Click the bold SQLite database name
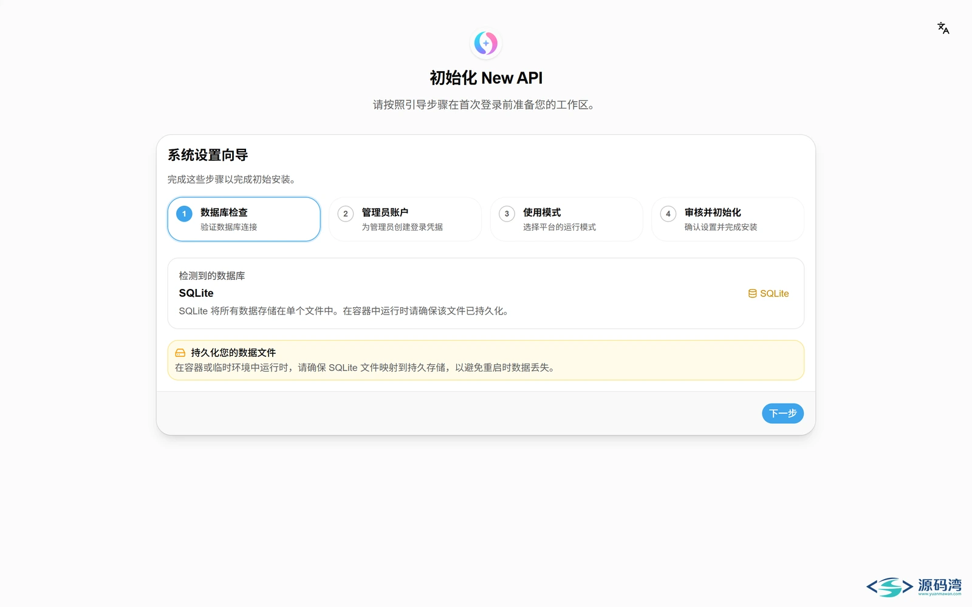The image size is (972, 607). (196, 293)
